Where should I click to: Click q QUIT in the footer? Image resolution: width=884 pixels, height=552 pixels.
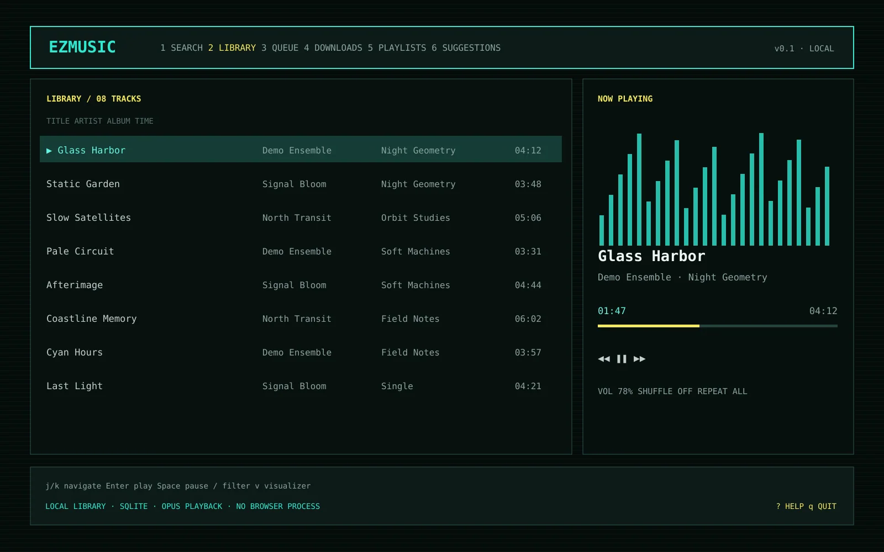click(823, 506)
